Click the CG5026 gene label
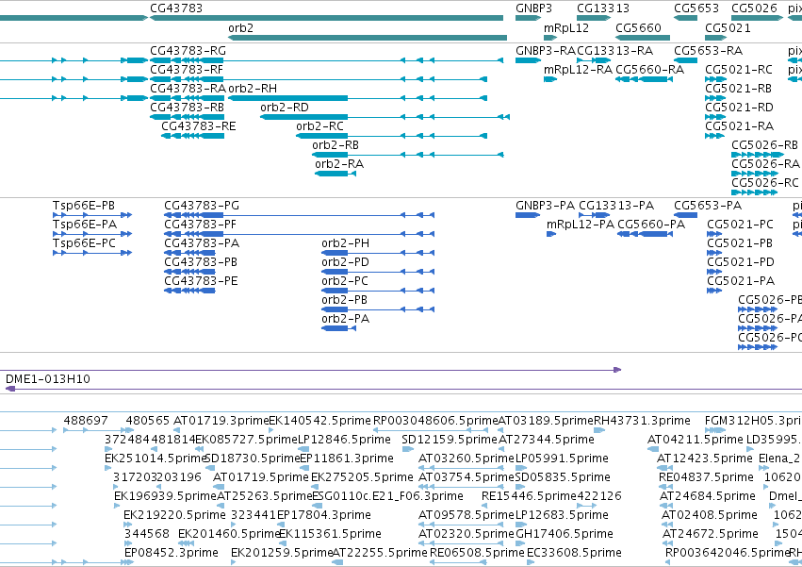 [x=754, y=8]
